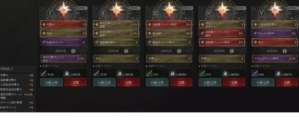
Task: Toggle the lock on the 魔法ダメージ減少 row
Action: (x=150, y=42)
